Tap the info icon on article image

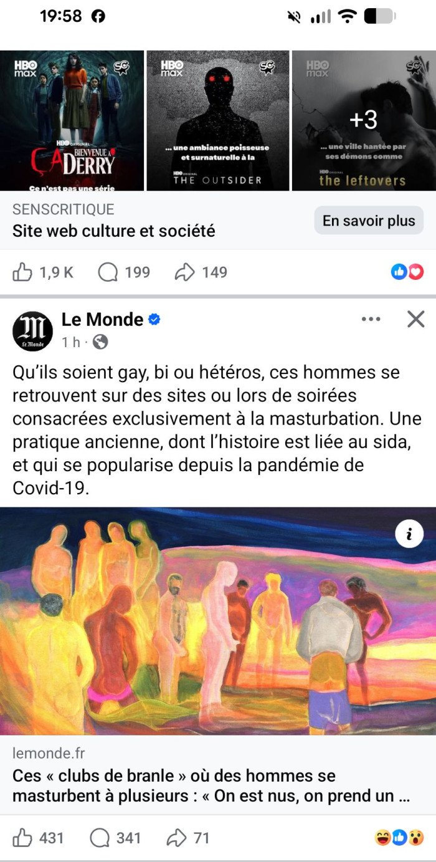[409, 534]
